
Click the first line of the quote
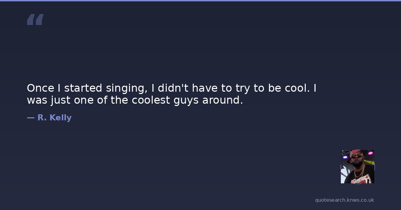171,88
